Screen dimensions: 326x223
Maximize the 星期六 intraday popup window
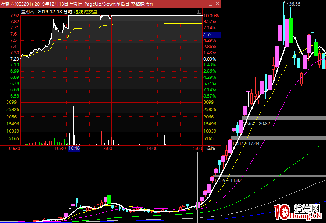coord(210,4)
